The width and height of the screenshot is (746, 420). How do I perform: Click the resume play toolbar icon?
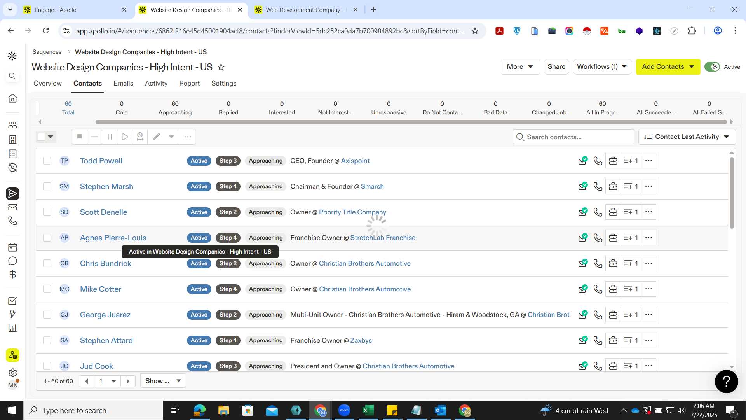point(125,136)
